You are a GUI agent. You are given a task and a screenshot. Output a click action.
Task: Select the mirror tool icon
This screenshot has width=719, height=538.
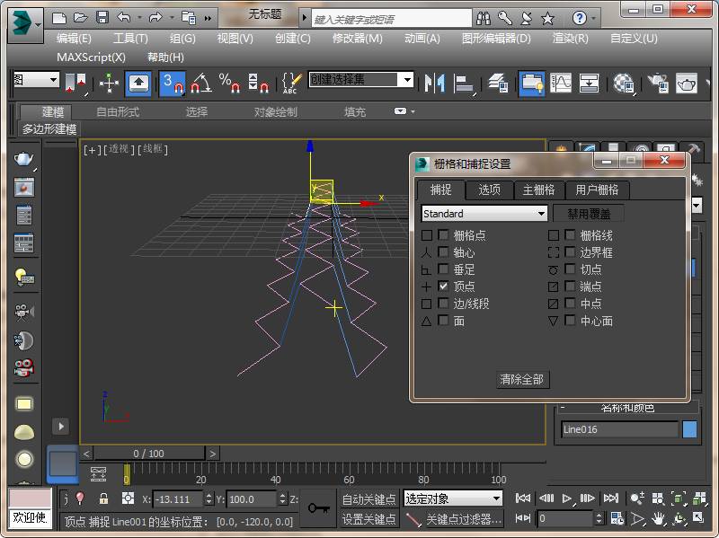[x=435, y=83]
